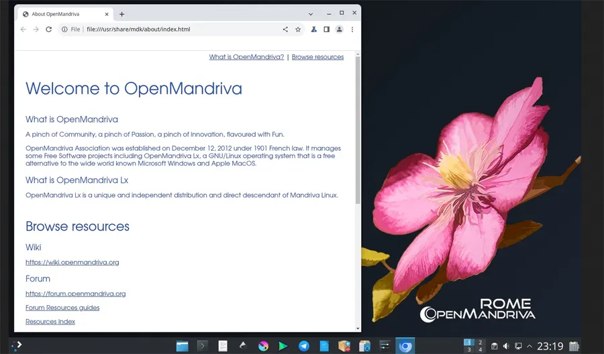Switch to virtual desktop 3

pos(469,349)
